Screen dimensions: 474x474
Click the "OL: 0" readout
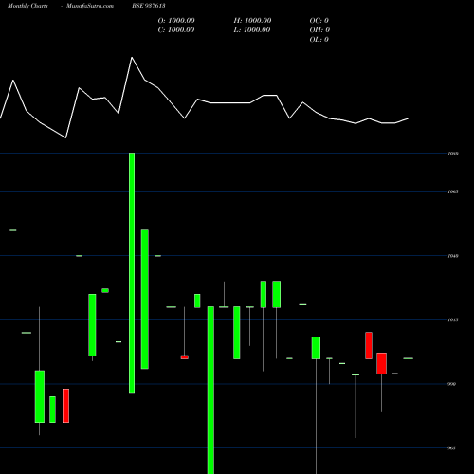point(319,40)
